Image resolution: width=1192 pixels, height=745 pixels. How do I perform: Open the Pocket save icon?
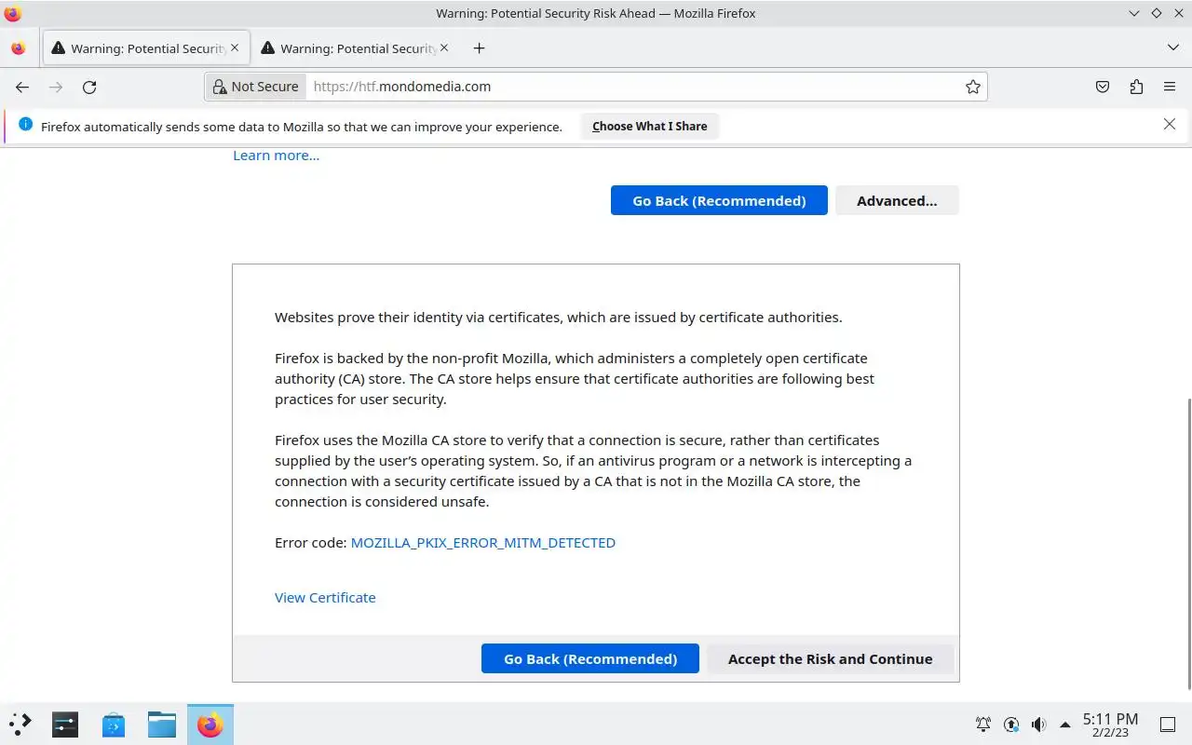[x=1103, y=87]
